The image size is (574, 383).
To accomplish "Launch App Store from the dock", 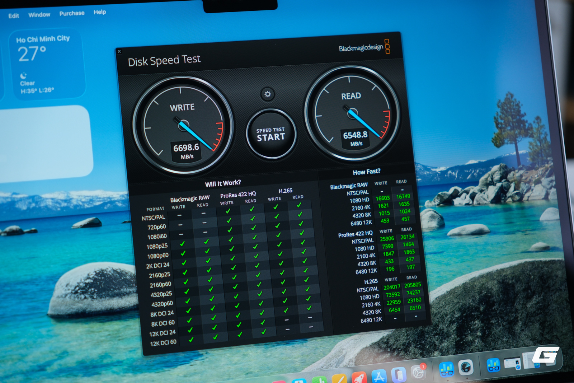I will [379, 376].
